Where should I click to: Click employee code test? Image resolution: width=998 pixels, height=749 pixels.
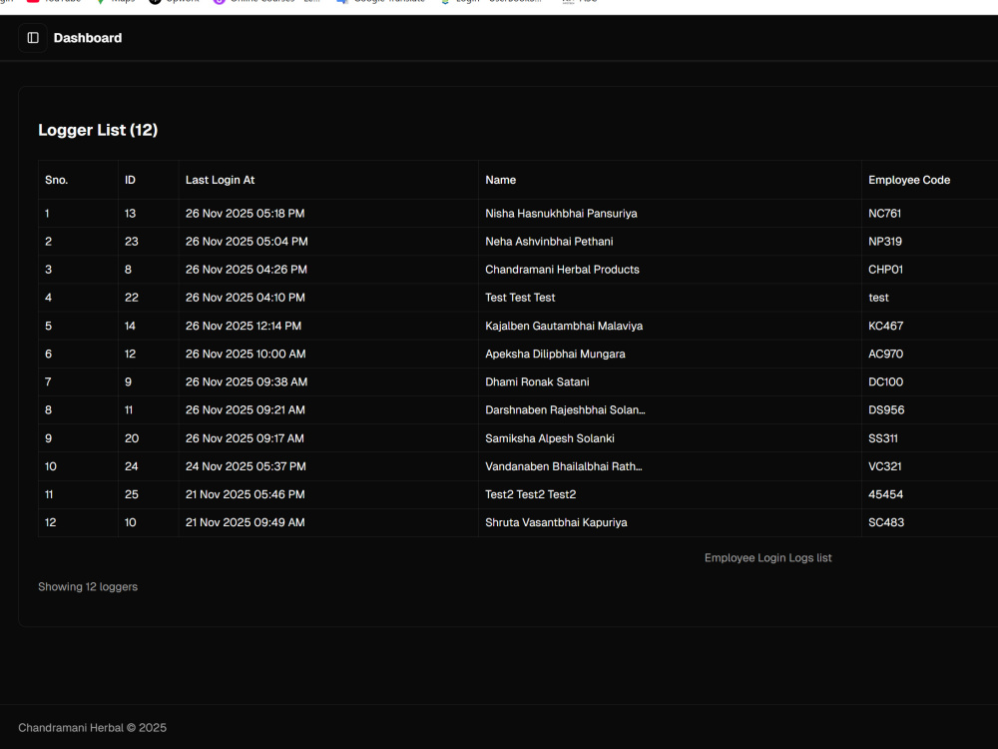tap(878, 298)
